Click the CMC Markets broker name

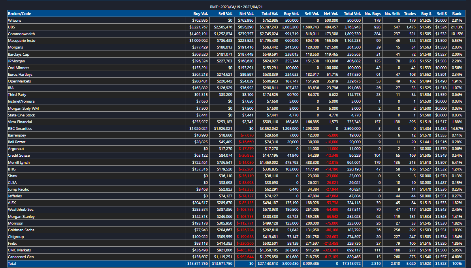point(19,250)
